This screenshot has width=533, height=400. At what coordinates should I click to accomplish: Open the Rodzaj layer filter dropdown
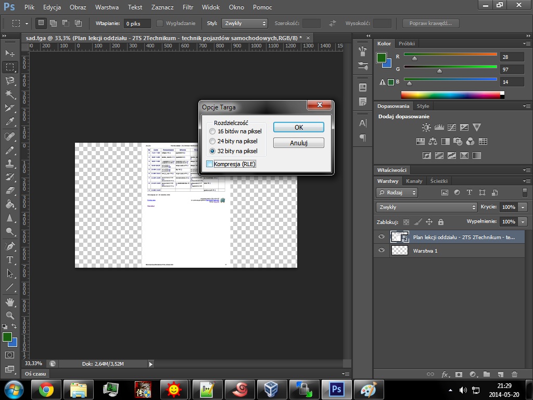pos(397,193)
